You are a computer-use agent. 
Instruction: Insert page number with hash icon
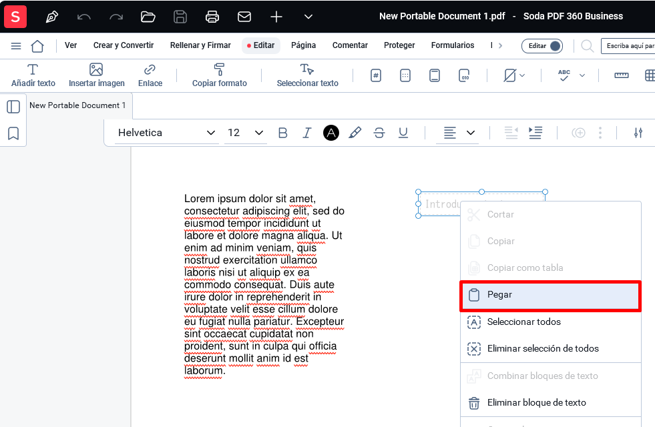pos(376,75)
